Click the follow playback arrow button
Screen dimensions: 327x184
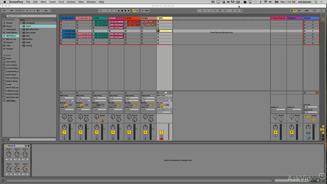[100, 11]
